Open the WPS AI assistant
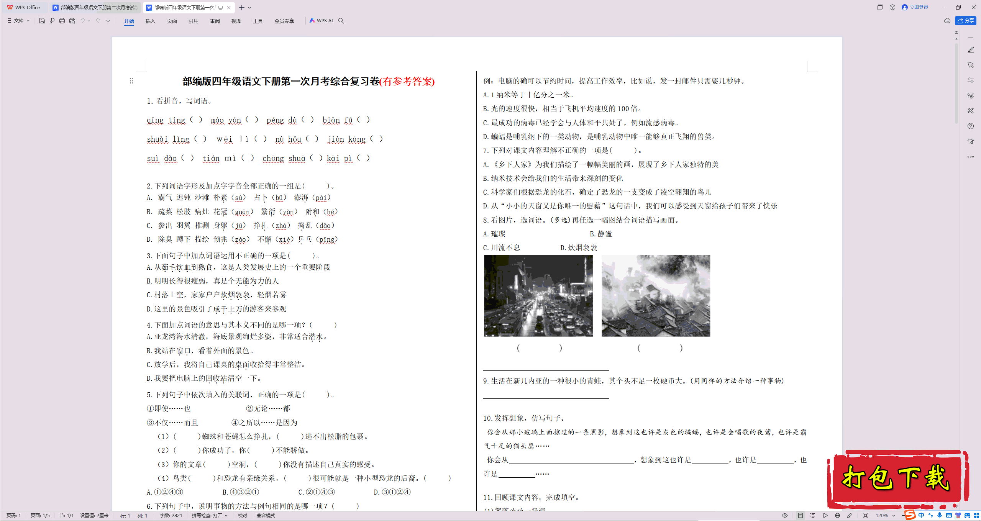Screen dimensions: 981x521 pyautogui.click(x=321, y=21)
